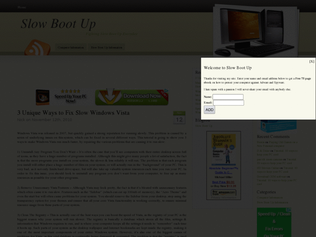Viewport: 316px width, 237px height.
Task: Open HD Movies Online comment link
Action: coord(269,168)
